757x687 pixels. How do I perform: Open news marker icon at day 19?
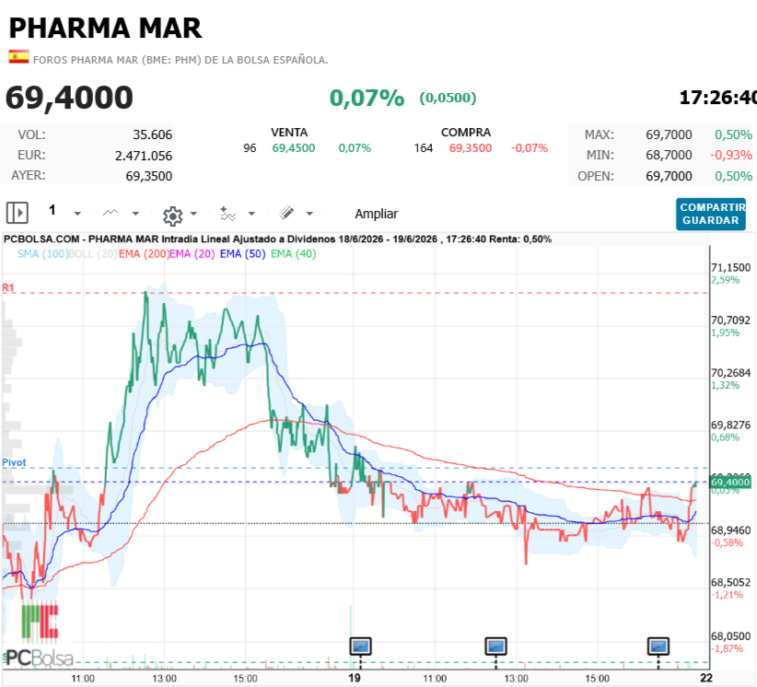(361, 646)
